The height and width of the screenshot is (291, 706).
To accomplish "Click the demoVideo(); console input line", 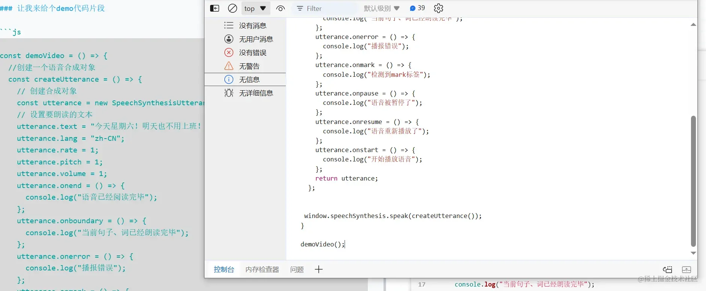I will coord(322,244).
